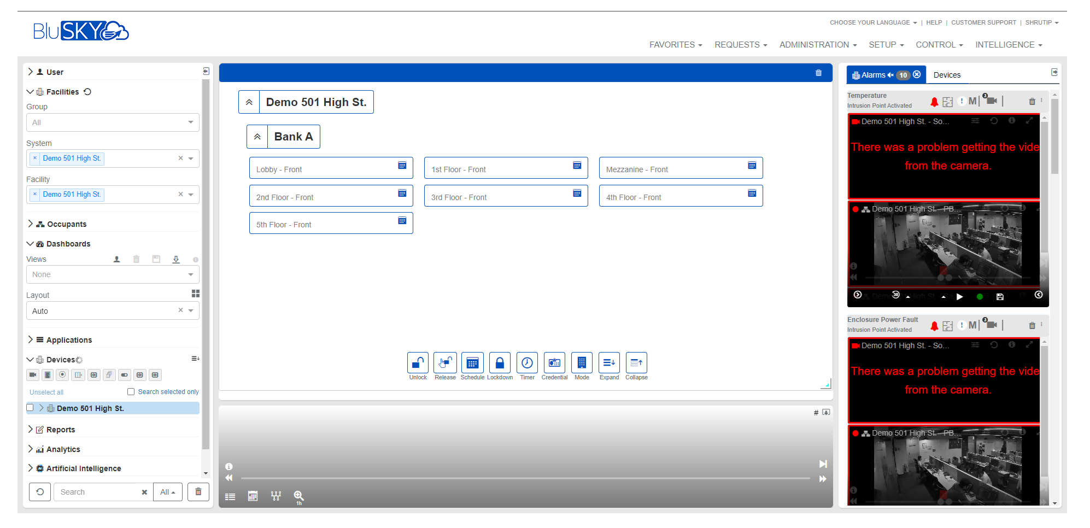Click the Timer clock icon
The width and height of the screenshot is (1090, 528).
(x=527, y=363)
